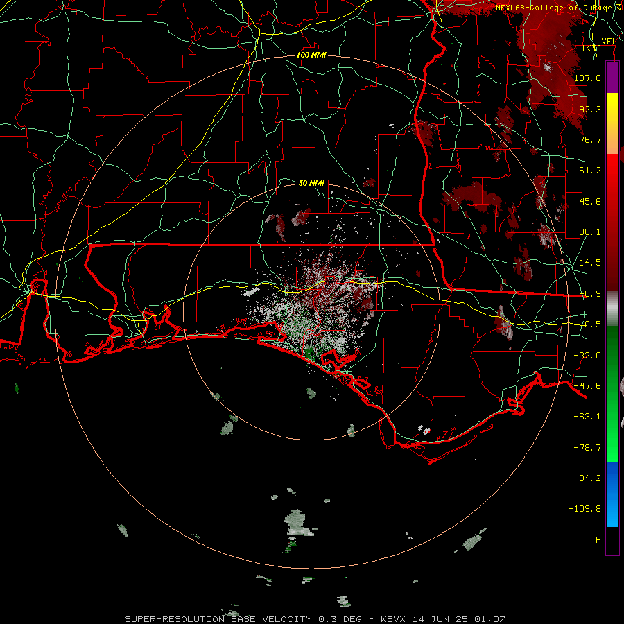624x624 pixels.
Task: Click the -0.9 scale value
Action: tap(590, 294)
